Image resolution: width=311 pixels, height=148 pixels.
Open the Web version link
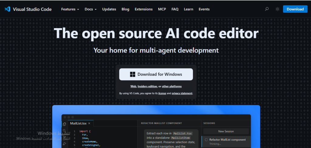point(133,86)
